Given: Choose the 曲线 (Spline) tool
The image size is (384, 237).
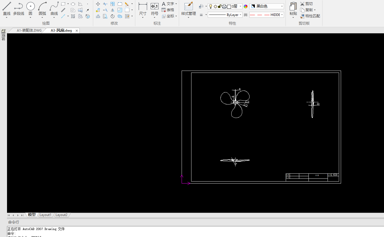Looking at the screenshot, I should coord(54,7).
